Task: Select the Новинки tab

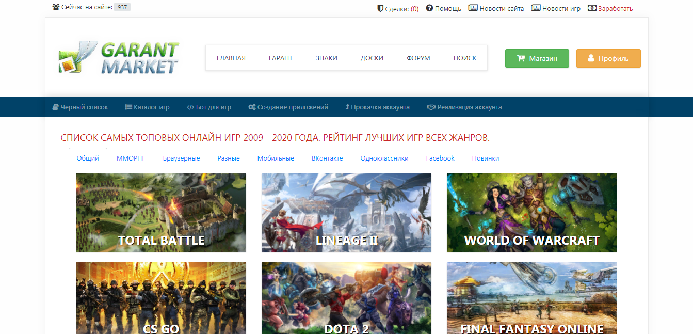Action: (x=486, y=158)
